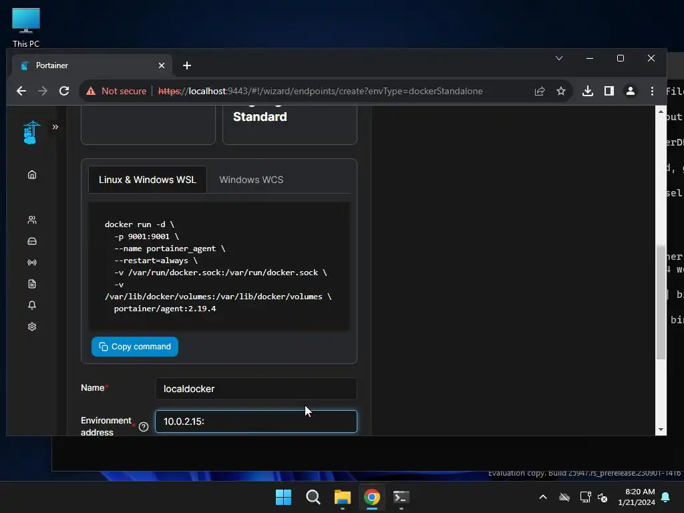Close the Portainer tab
Viewport: 684px width, 513px height.
click(x=162, y=65)
